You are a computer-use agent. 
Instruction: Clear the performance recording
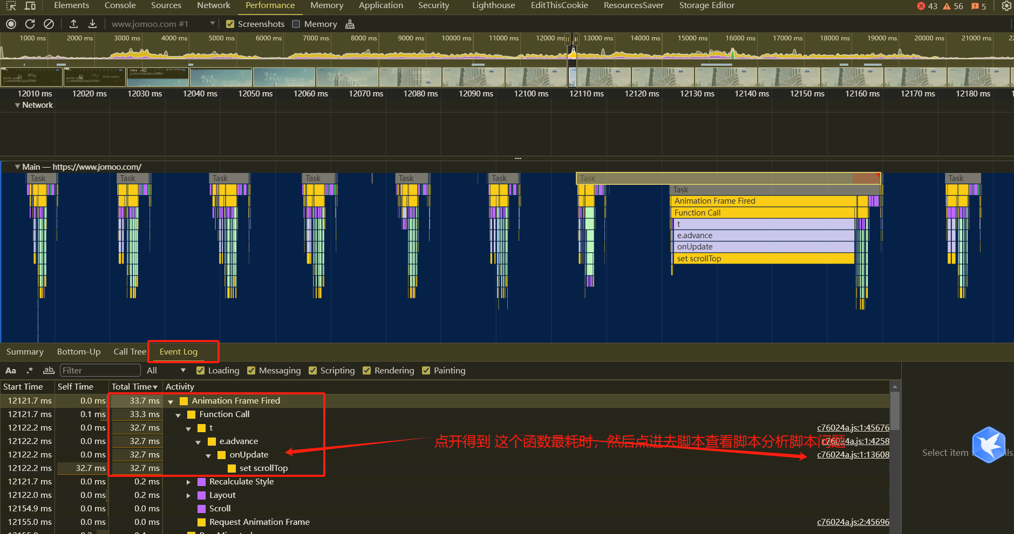click(x=49, y=24)
